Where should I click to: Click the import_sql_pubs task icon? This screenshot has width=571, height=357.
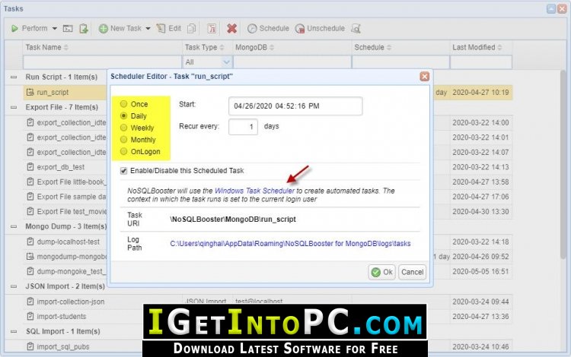[x=30, y=346]
